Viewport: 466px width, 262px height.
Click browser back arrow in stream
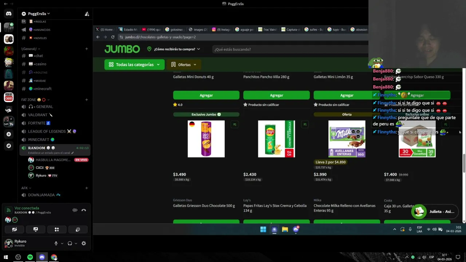(x=98, y=37)
